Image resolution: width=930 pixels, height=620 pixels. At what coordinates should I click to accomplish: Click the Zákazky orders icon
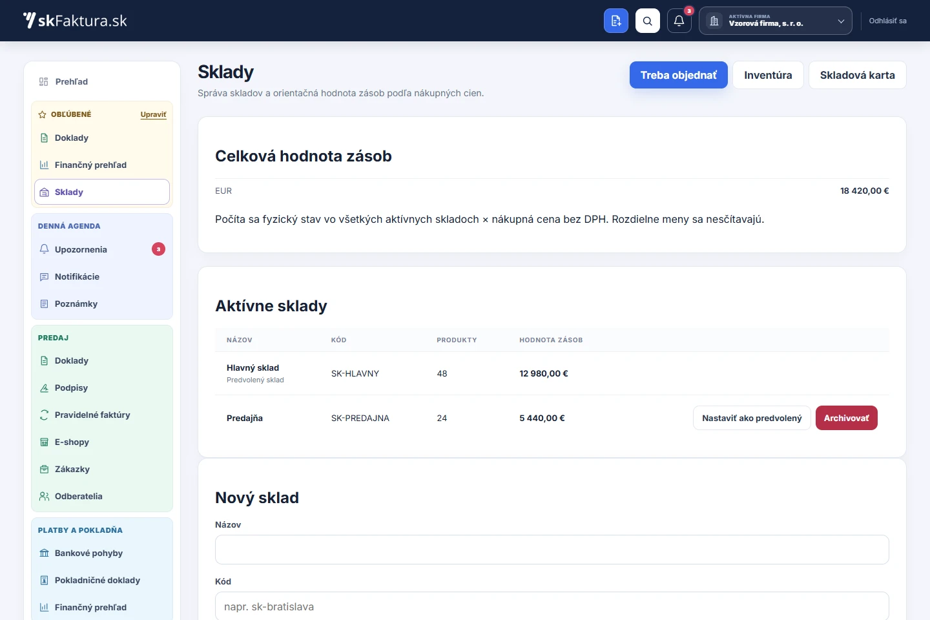(45, 470)
